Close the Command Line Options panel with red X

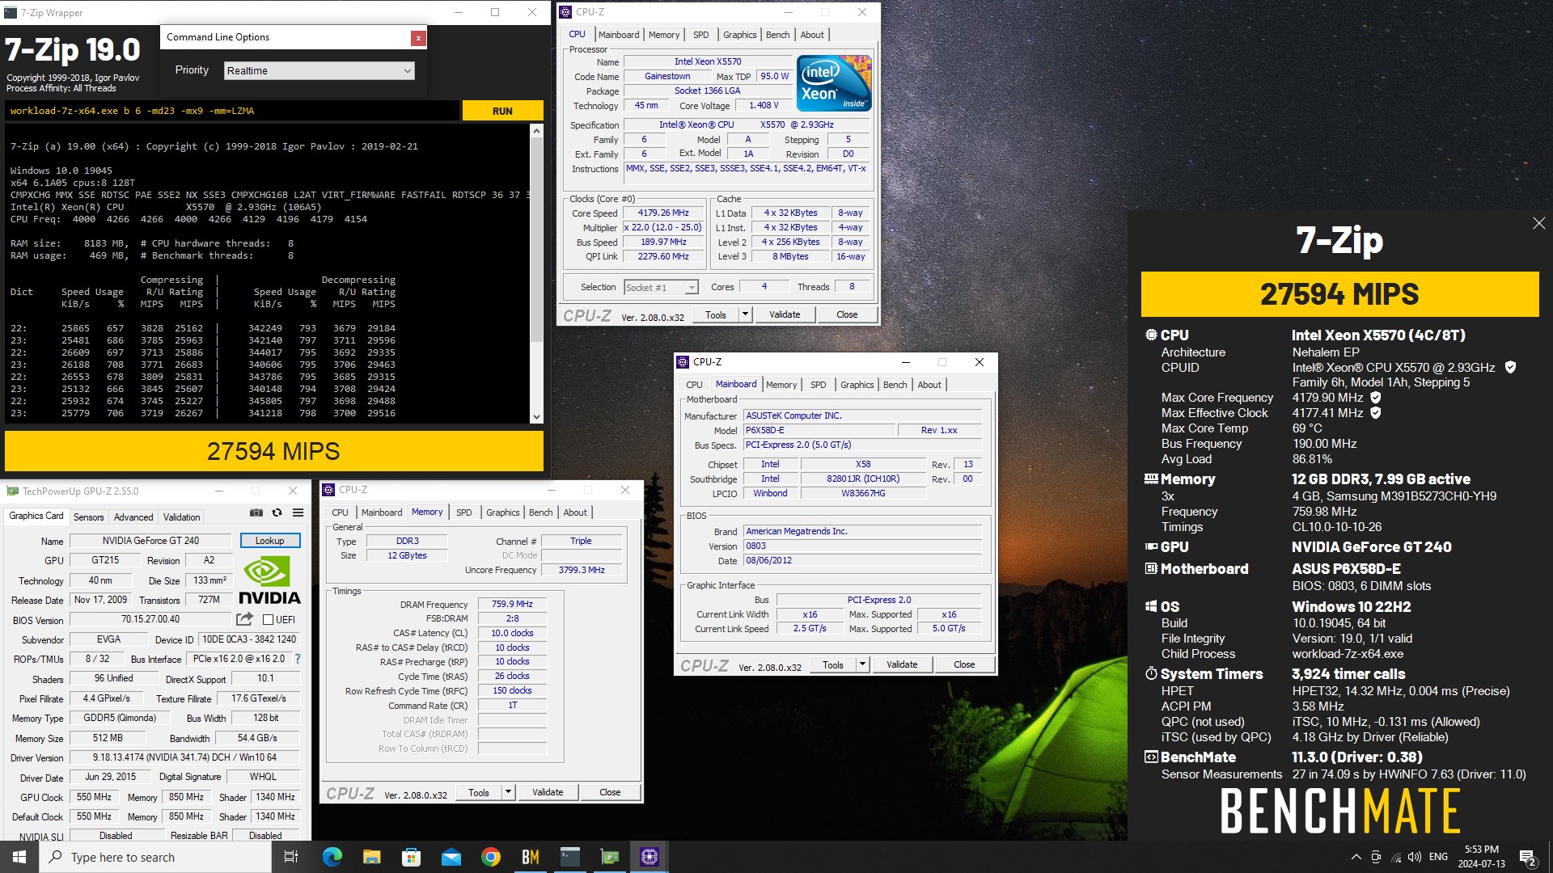[418, 37]
